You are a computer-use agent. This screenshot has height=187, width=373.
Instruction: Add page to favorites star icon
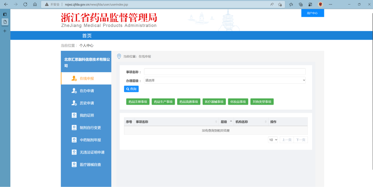tap(280, 4)
